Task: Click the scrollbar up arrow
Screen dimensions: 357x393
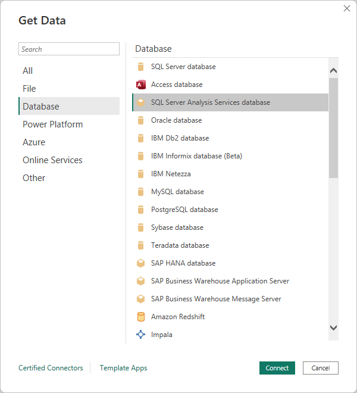Action: pos(333,71)
